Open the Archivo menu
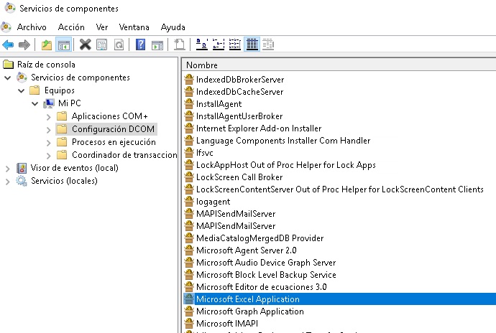496x333 pixels. pos(32,27)
